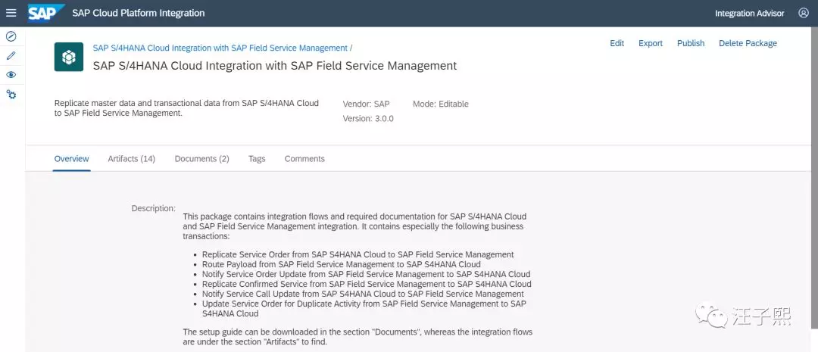Open the Monitor eye icon in sidebar
The width and height of the screenshot is (818, 352).
[x=11, y=75]
